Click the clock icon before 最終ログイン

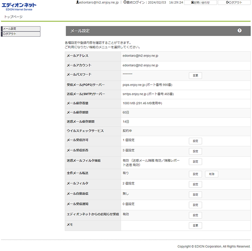(x=125, y=2)
